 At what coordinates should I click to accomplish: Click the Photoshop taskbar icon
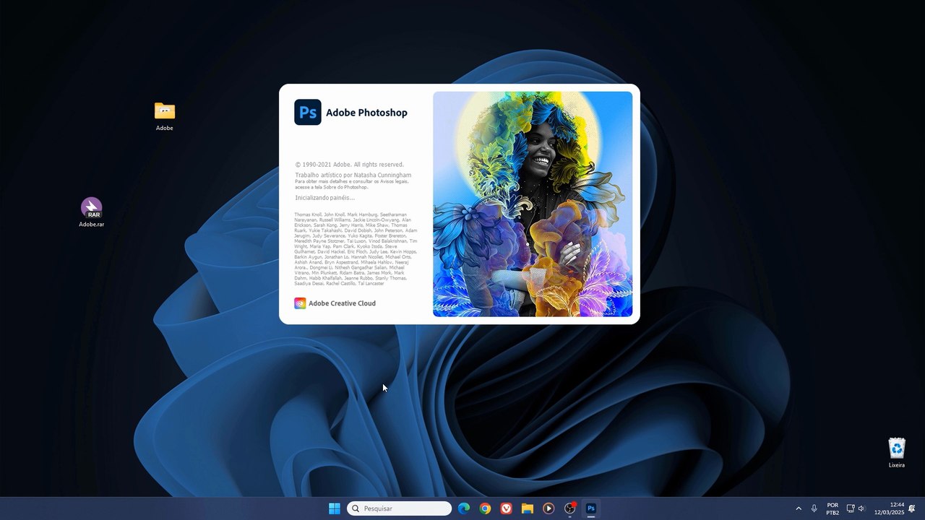click(x=591, y=508)
